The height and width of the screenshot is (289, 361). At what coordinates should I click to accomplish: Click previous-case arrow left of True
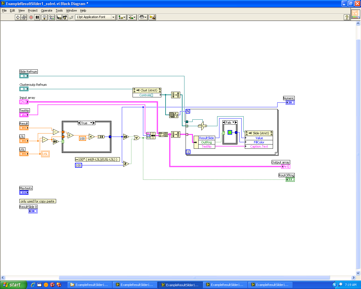pyautogui.click(x=79, y=123)
